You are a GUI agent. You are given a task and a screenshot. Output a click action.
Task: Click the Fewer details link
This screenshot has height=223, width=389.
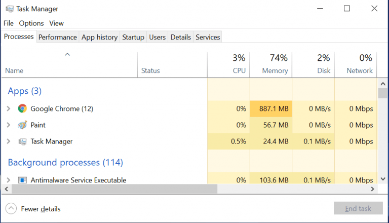click(x=41, y=209)
